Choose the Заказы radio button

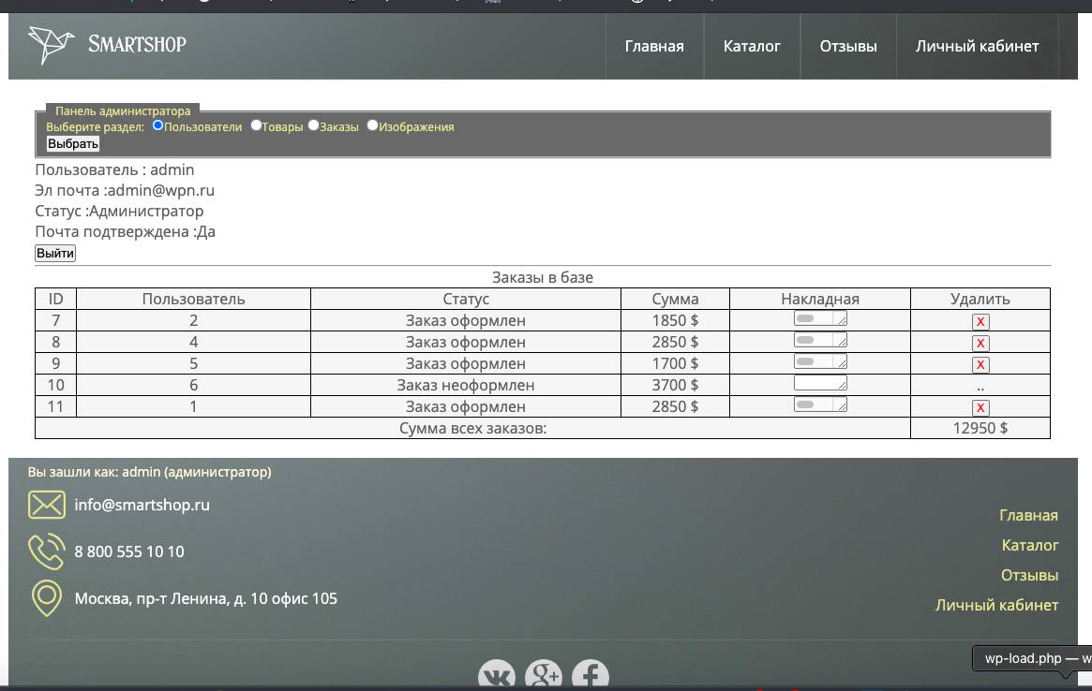click(x=314, y=125)
